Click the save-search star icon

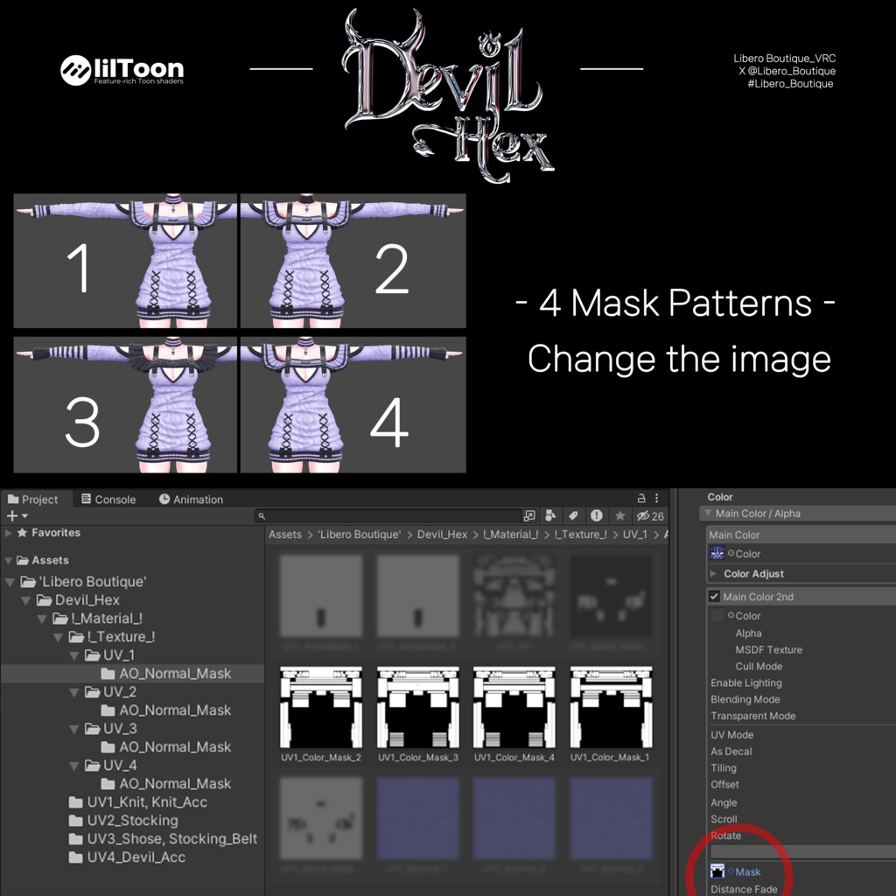click(x=620, y=516)
